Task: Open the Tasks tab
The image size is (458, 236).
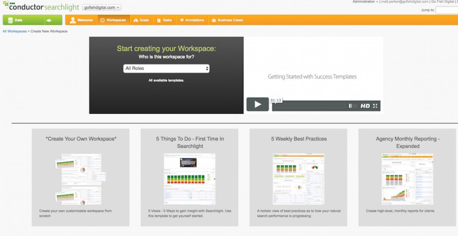Action: click(165, 20)
